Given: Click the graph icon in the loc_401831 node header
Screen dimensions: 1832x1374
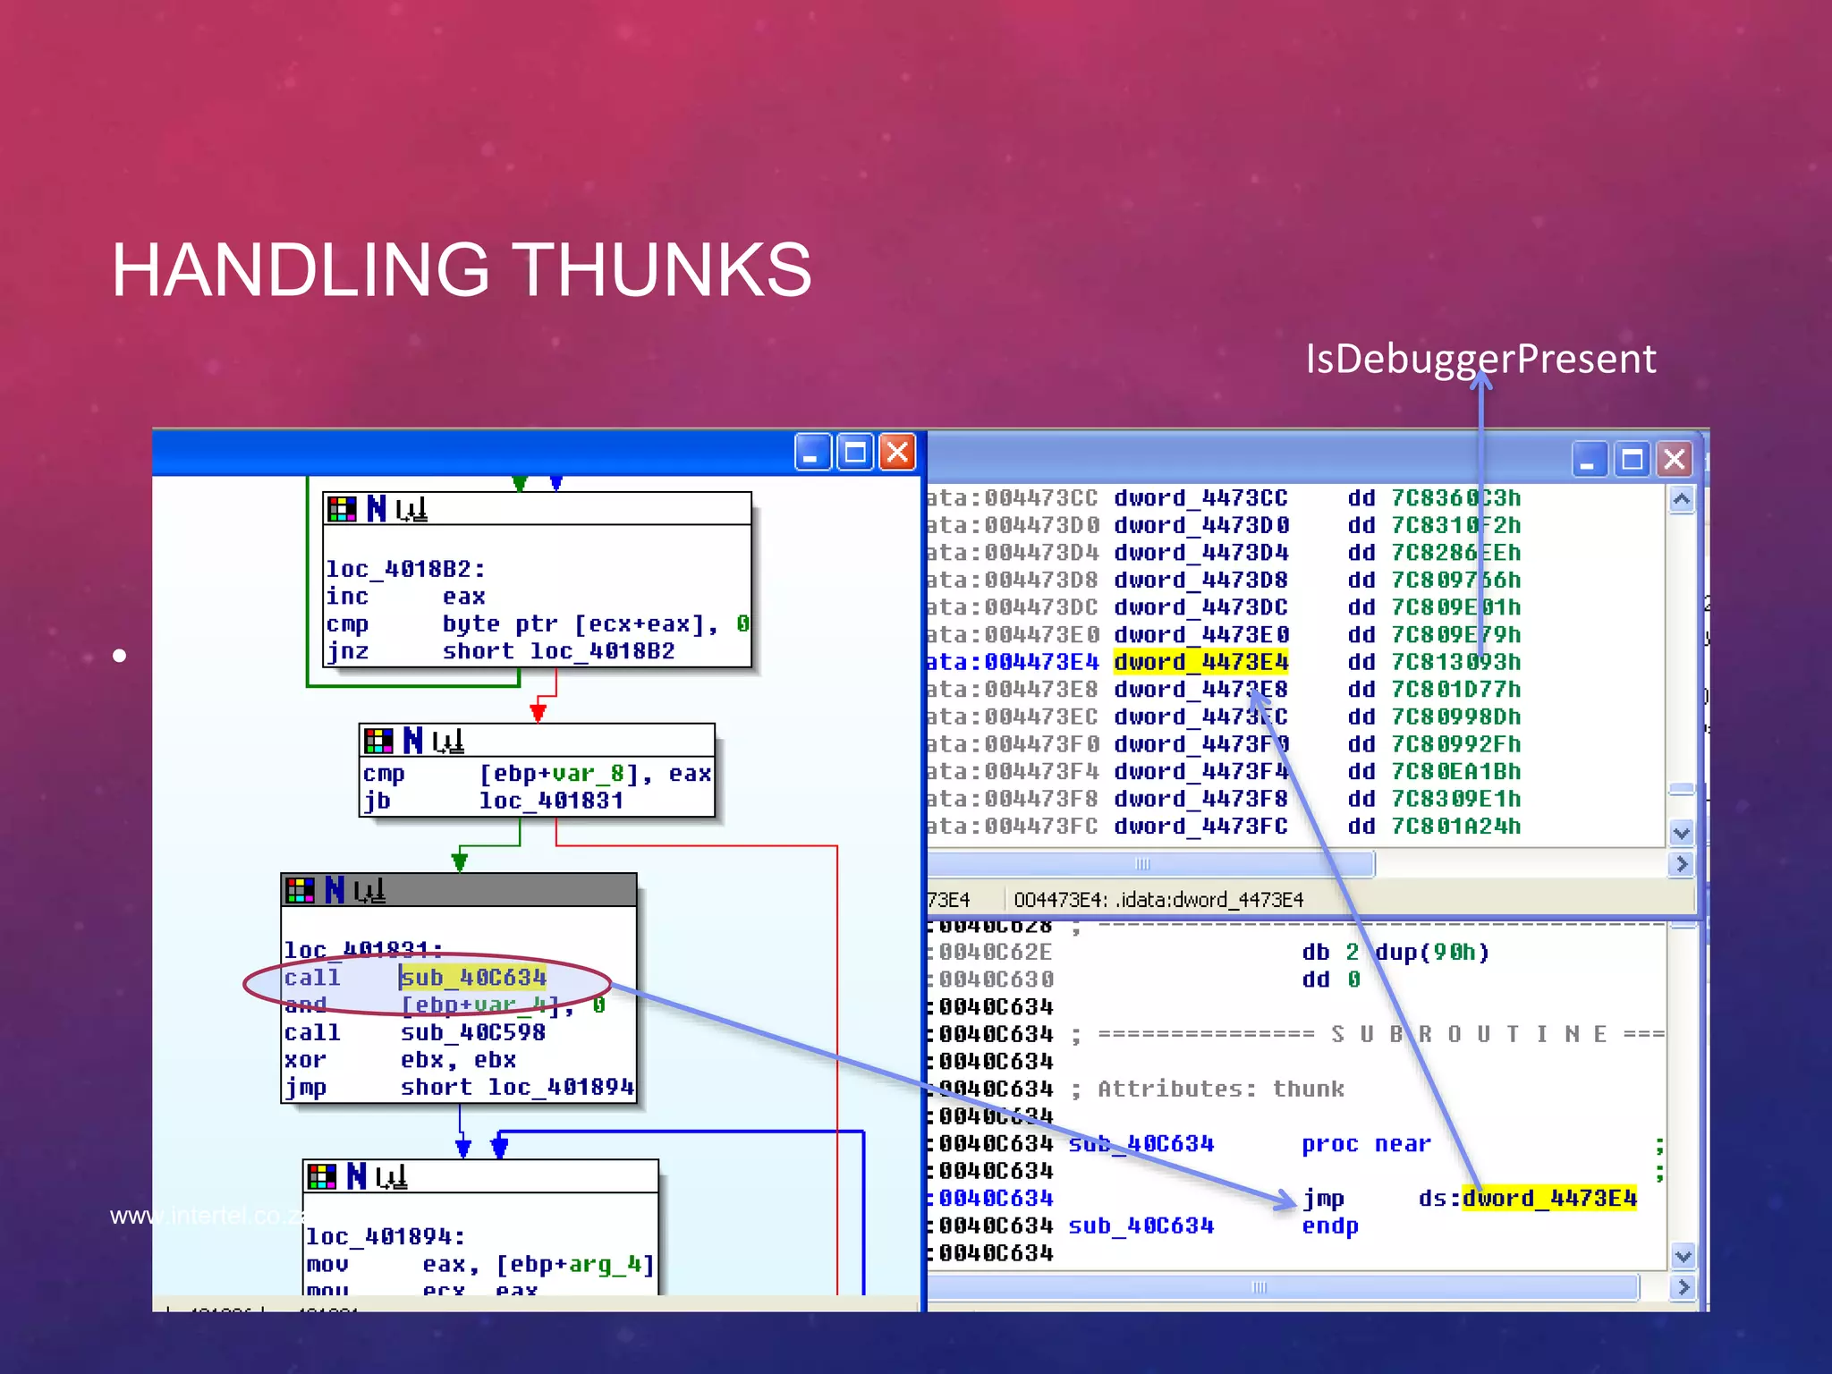Looking at the screenshot, I should [369, 890].
